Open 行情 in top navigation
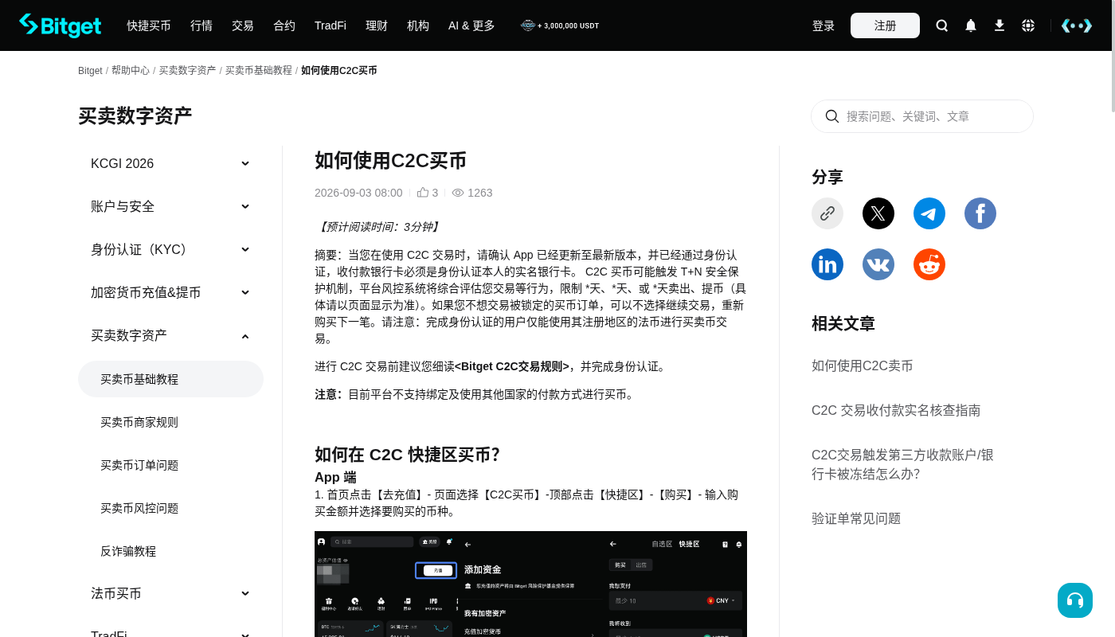Screen dimensions: 1115x637 [x=201, y=25]
